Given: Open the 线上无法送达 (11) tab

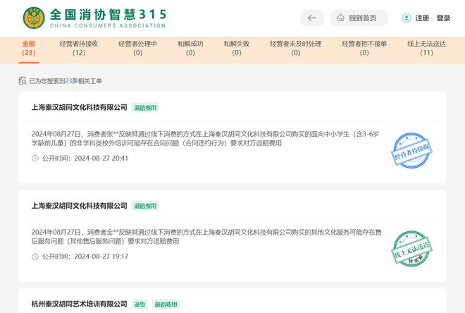Looking at the screenshot, I should [x=426, y=49].
